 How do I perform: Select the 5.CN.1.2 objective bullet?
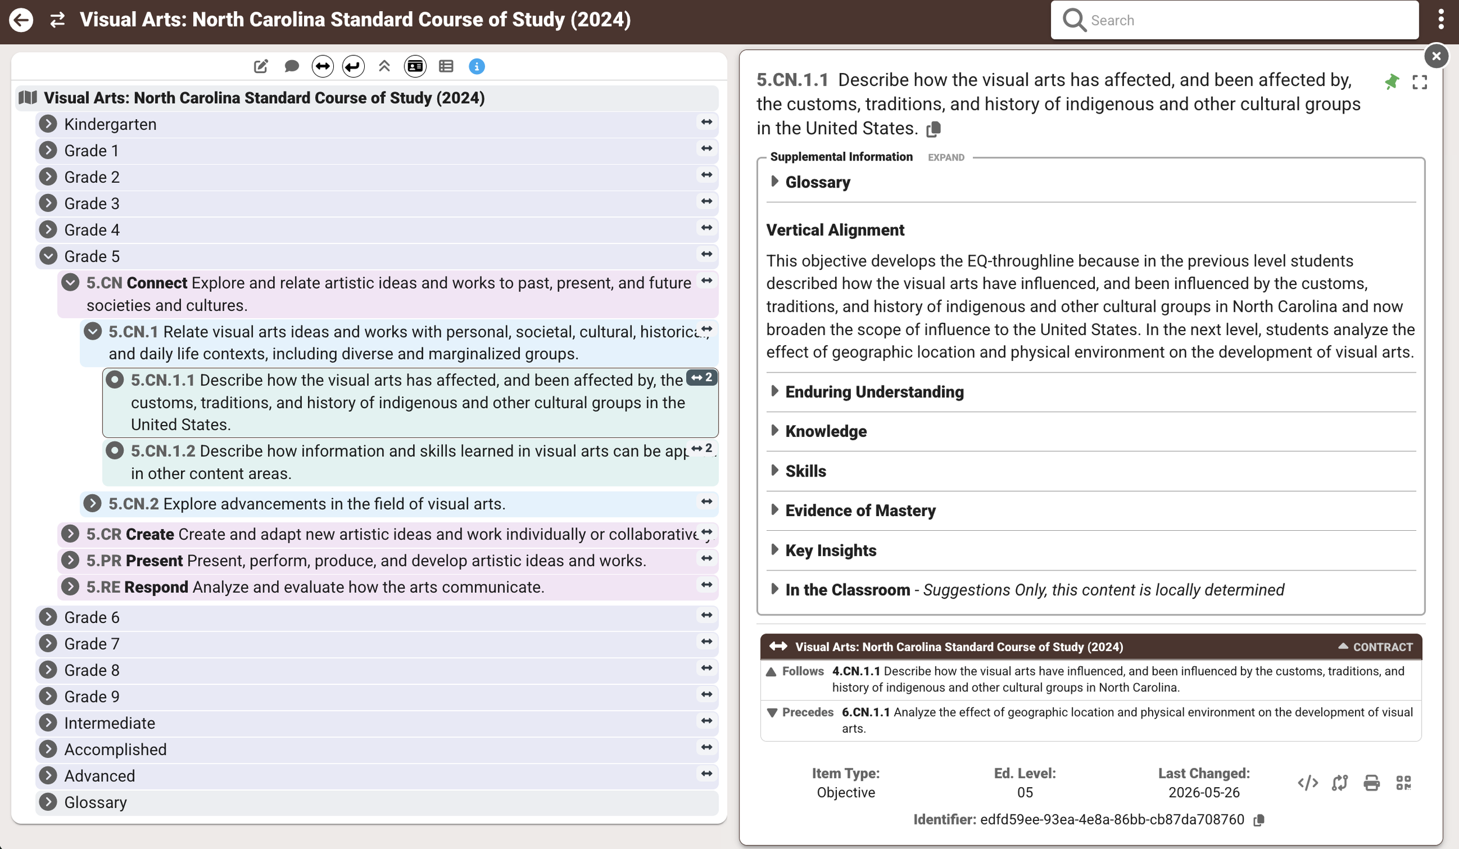click(x=114, y=451)
